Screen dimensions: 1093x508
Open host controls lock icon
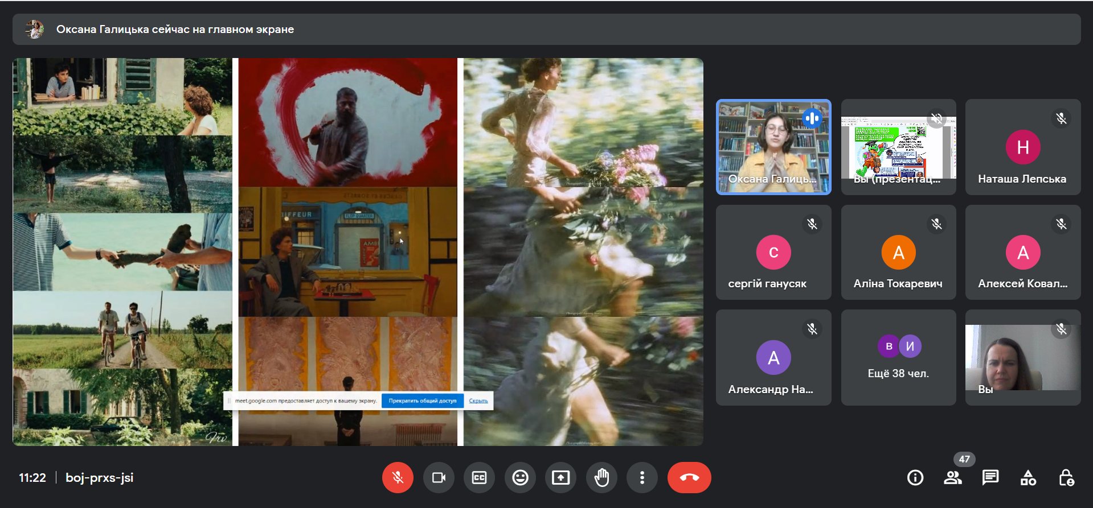(1066, 478)
